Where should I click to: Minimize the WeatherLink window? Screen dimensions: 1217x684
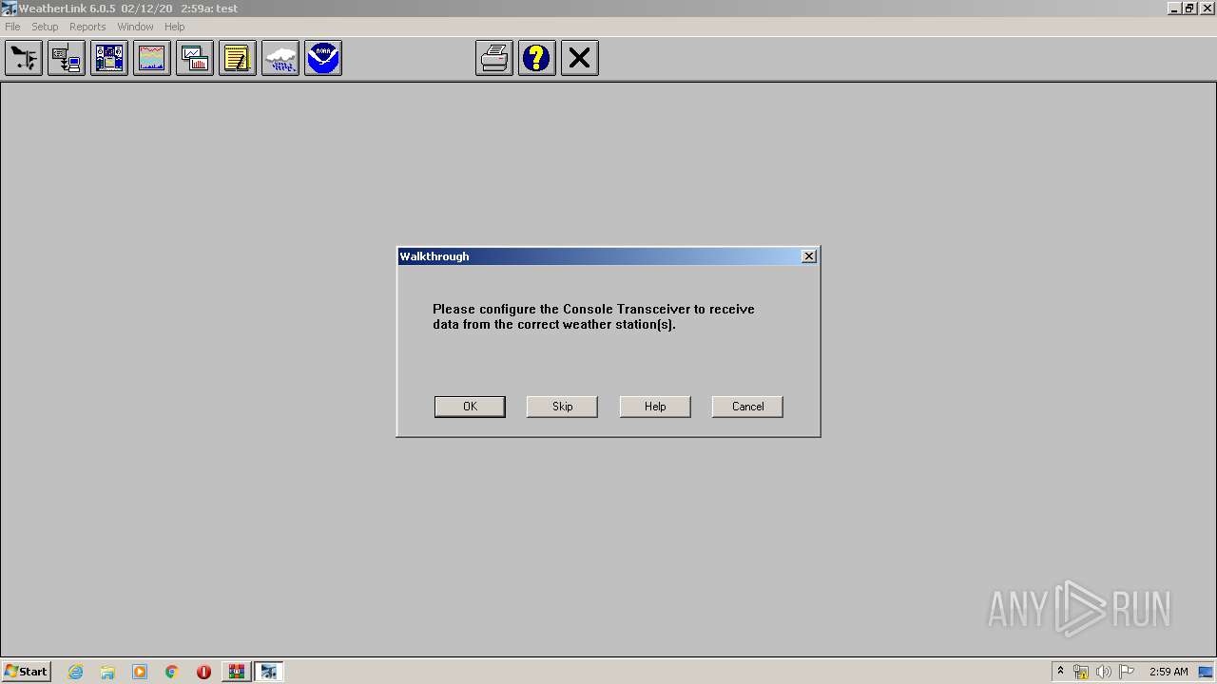pyautogui.click(x=1174, y=8)
